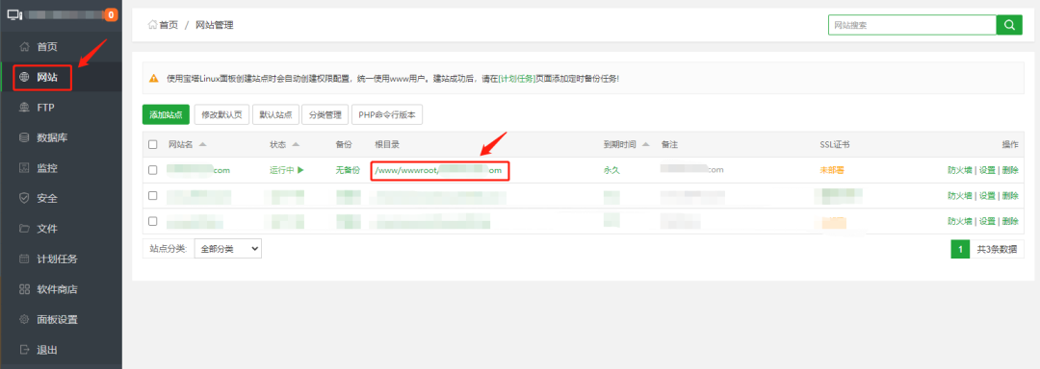The height and width of the screenshot is (369, 1040).
Task: Click the orange 未部署 SSL link
Action: coord(832,170)
